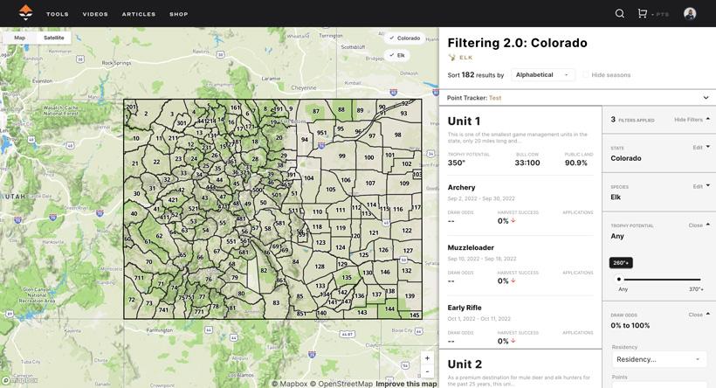Click Hide Filters button
Viewport: 716px width, 388px height.
click(x=692, y=120)
